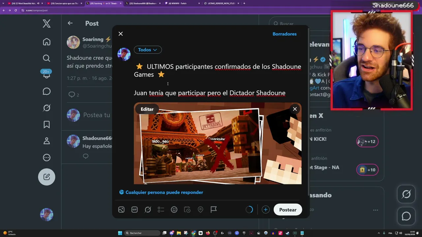This screenshot has height=237, width=422.
Task: Open Messages in X sidebar
Action: 46,91
